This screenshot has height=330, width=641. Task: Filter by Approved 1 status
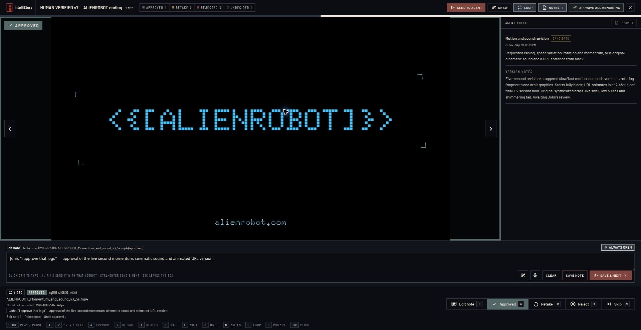coord(154,7)
